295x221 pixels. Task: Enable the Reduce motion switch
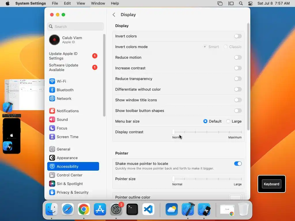coord(238,57)
